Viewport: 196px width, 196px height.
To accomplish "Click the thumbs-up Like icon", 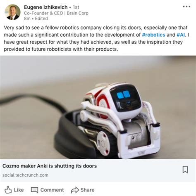I will [8, 190].
